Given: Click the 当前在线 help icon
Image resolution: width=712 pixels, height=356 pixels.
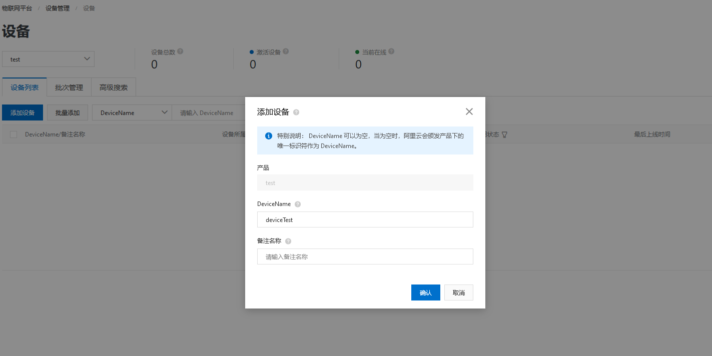Looking at the screenshot, I should coord(391,51).
